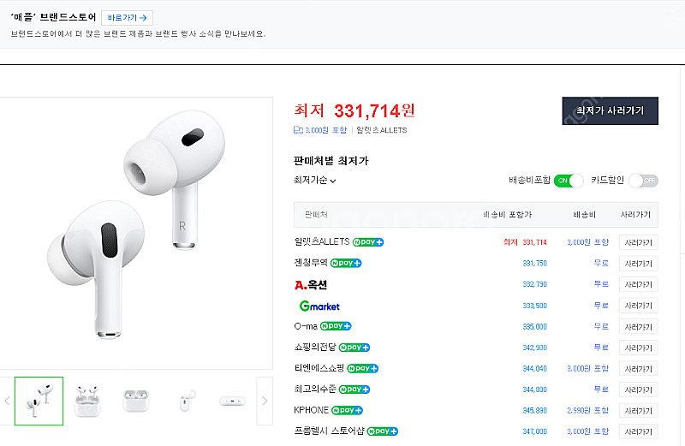Click 사러가기 for 옥션 row
The width and height of the screenshot is (685, 446).
pyautogui.click(x=638, y=284)
